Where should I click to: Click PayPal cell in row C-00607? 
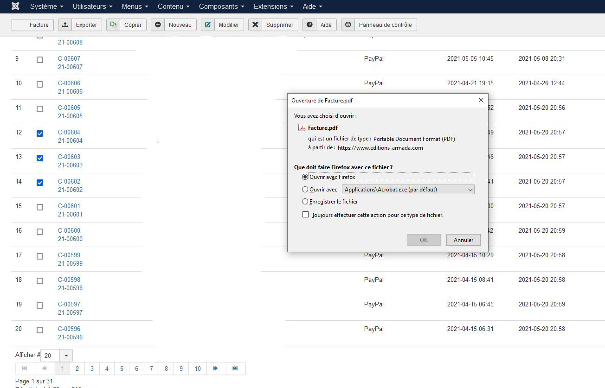[374, 58]
